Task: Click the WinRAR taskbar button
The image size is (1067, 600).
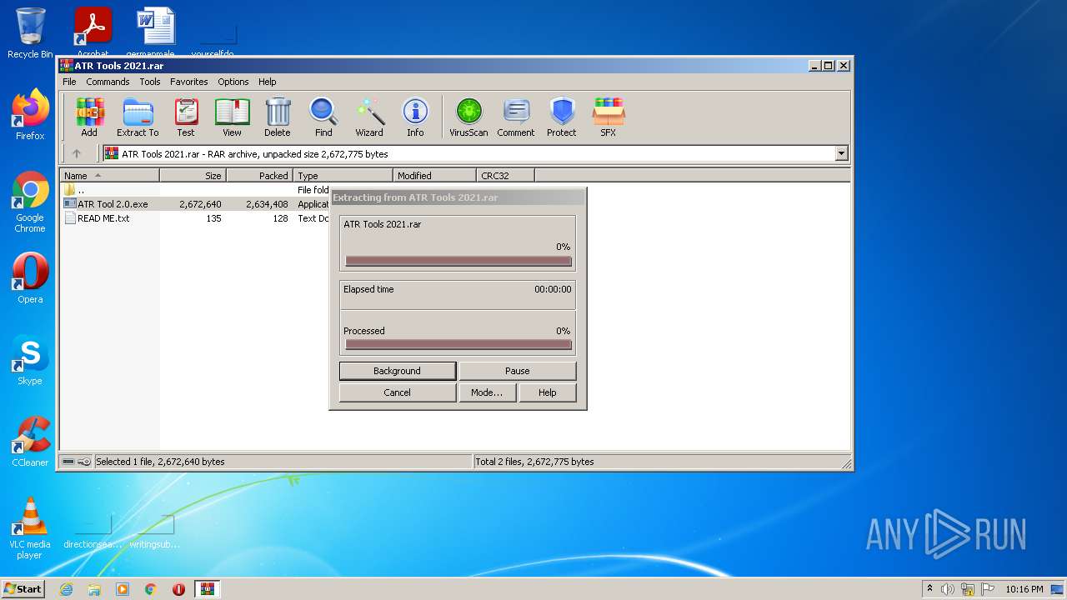Action: point(207,589)
